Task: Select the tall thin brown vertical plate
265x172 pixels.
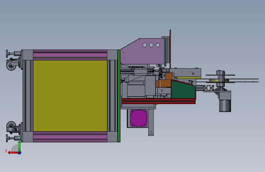Action: click(x=170, y=49)
